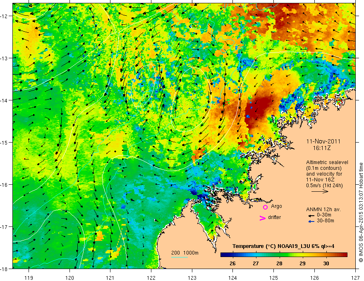Click the 0.5m/s velocity scale arrow
Viewport: 364px width, 281px height.
320,191
